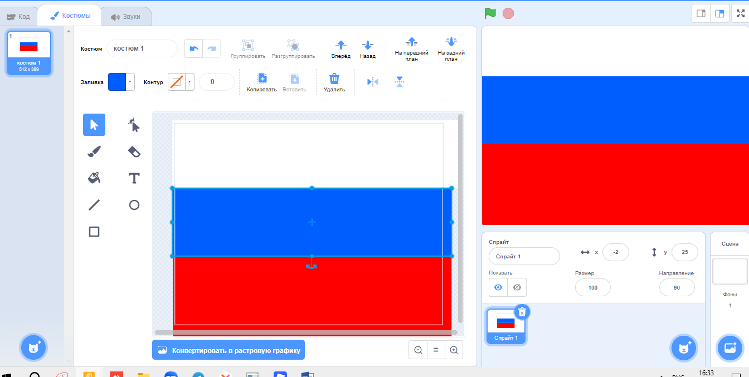Pick the Fill bucket tool
Viewport: 749px width, 377px height.
tap(94, 178)
